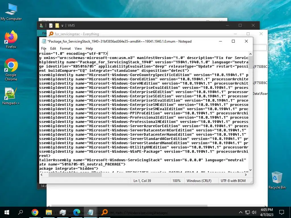
Task: Click the Everything window search input field
Action: point(260,47)
